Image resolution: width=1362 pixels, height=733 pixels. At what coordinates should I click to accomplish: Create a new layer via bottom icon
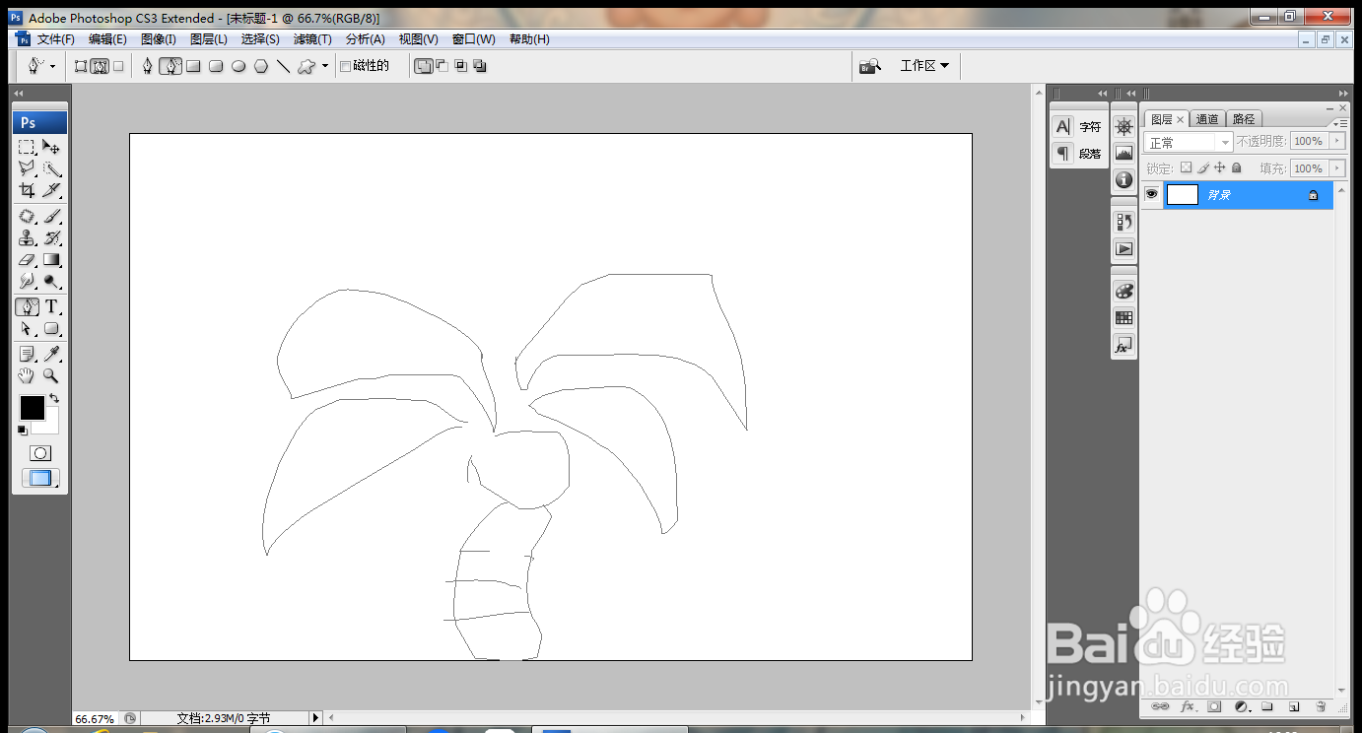(x=1294, y=706)
